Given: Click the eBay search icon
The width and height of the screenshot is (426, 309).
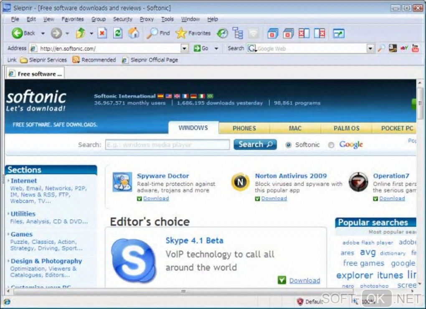Looking at the screenshot, I should (404, 49).
